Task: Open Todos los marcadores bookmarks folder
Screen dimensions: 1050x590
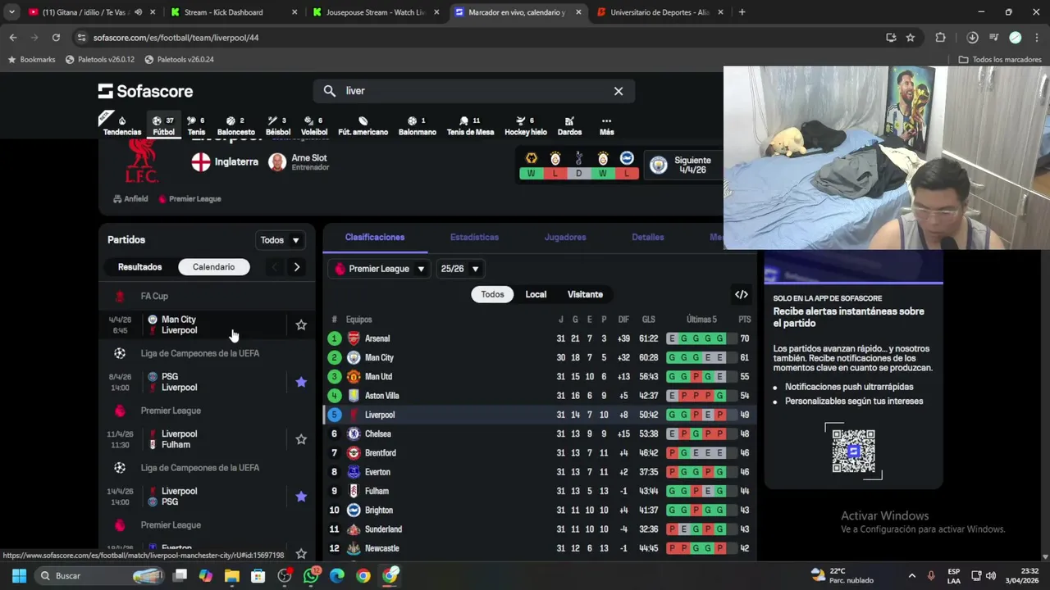Action: point(1000,60)
